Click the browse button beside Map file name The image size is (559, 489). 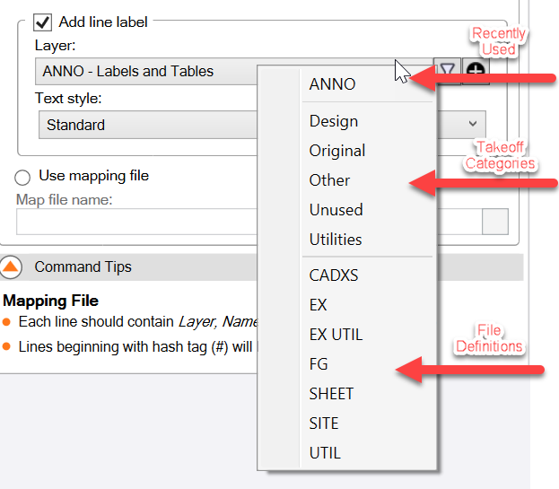[494, 222]
